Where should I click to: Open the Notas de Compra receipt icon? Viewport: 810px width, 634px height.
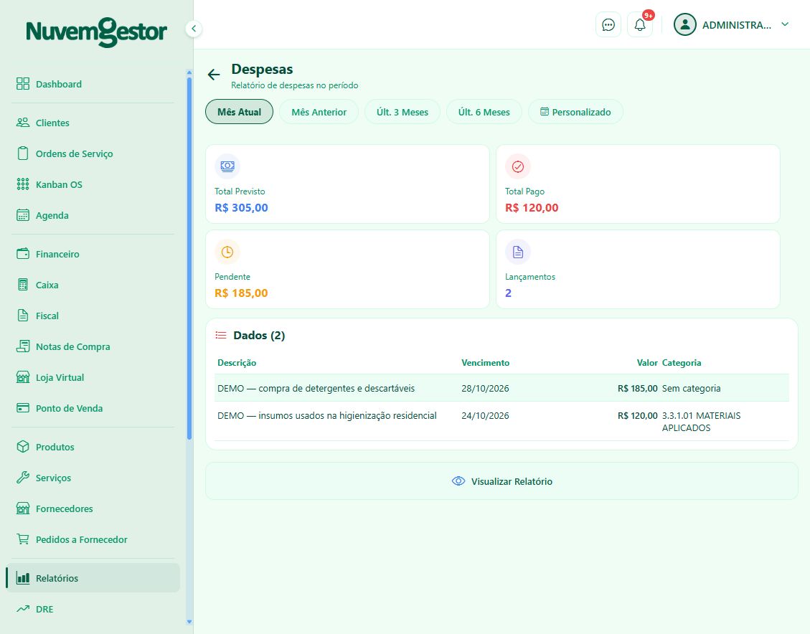tap(23, 346)
